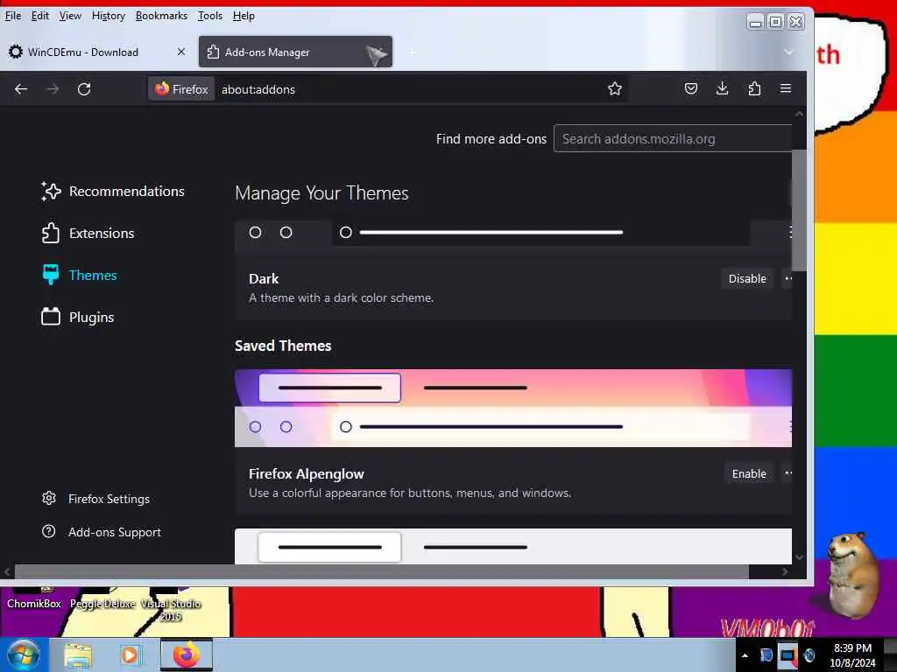This screenshot has width=897, height=672.
Task: Click the Firefox Alpenglow title
Action: pyautogui.click(x=306, y=473)
